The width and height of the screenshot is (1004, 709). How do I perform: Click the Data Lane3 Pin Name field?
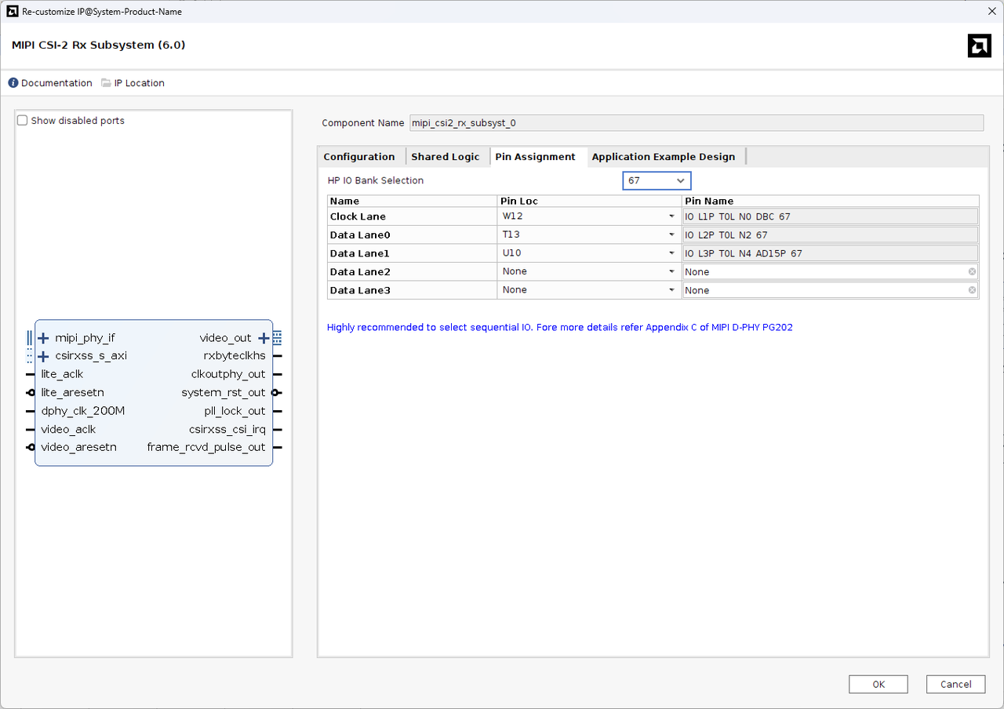831,290
